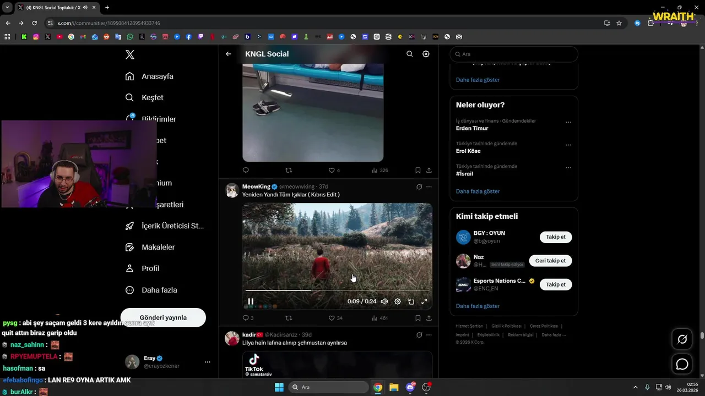Click the X search field Ara
Image resolution: width=705 pixels, height=396 pixels.
[x=514, y=54]
